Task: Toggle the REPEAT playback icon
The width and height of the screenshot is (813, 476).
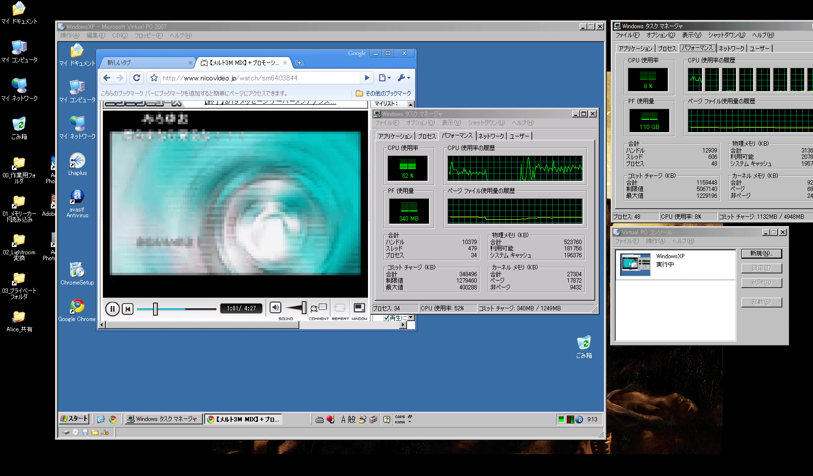Action: click(x=340, y=308)
